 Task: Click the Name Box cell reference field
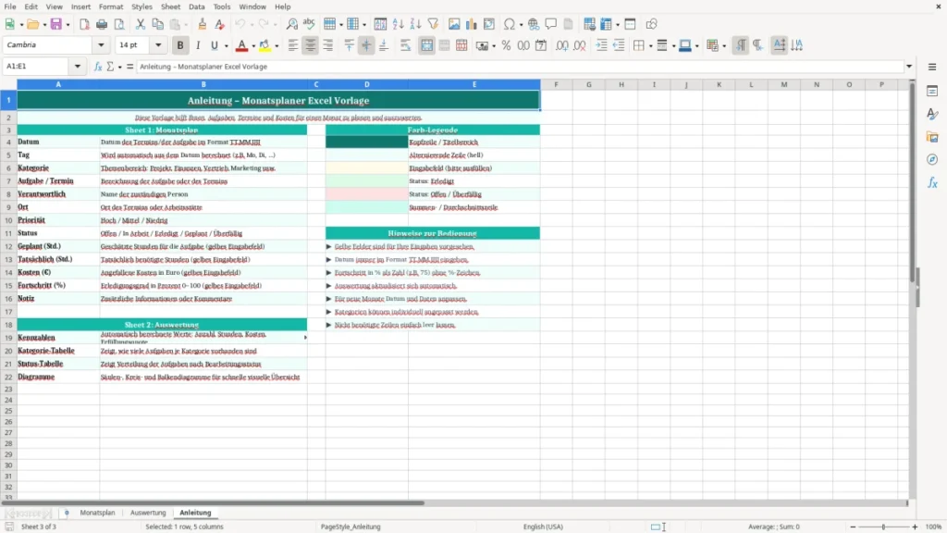pyautogui.click(x=37, y=67)
